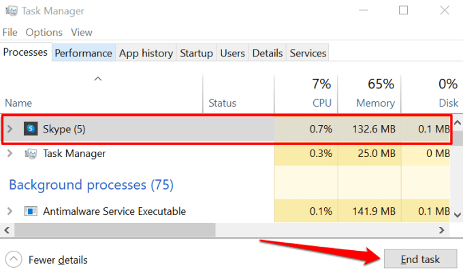Viewport: 463px width, 278px height.
Task: Sort processes by CPU column
Action: (x=320, y=103)
